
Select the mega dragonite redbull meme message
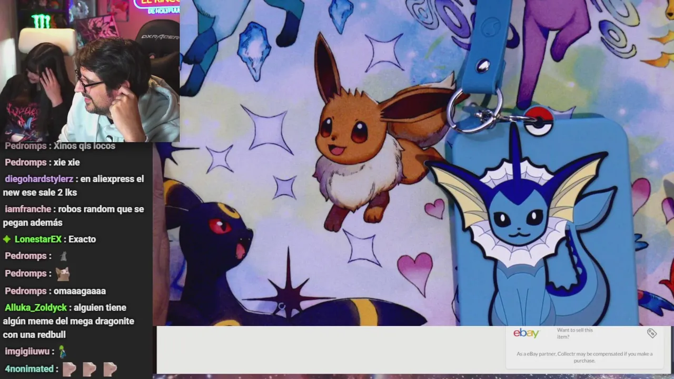(70, 321)
